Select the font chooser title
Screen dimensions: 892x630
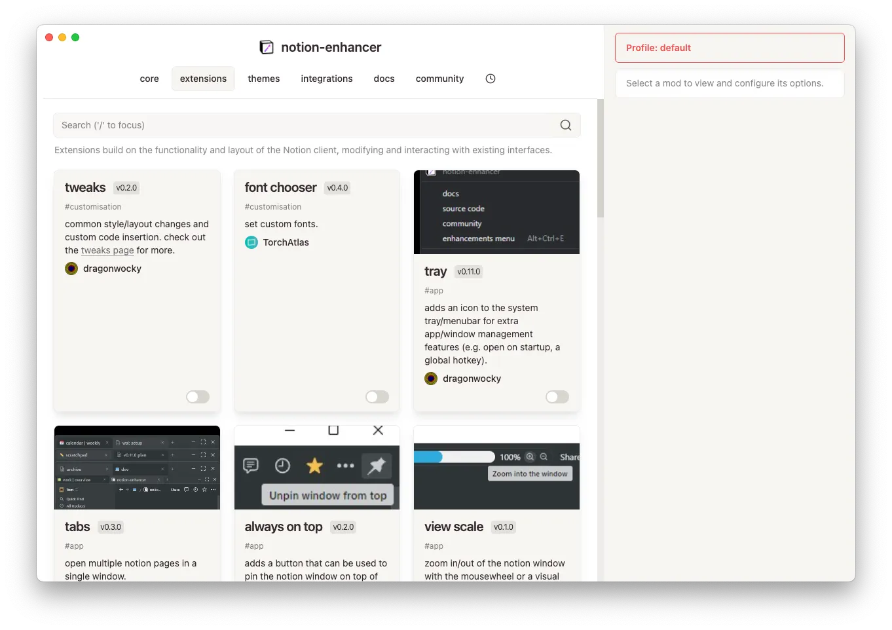coord(281,187)
